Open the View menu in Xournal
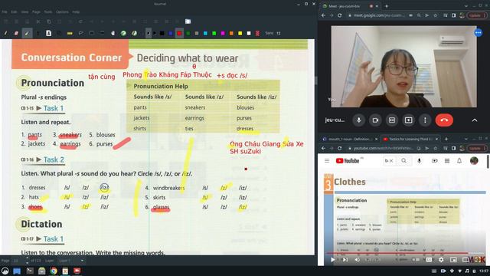This screenshot has width=490, height=276. point(24,12)
